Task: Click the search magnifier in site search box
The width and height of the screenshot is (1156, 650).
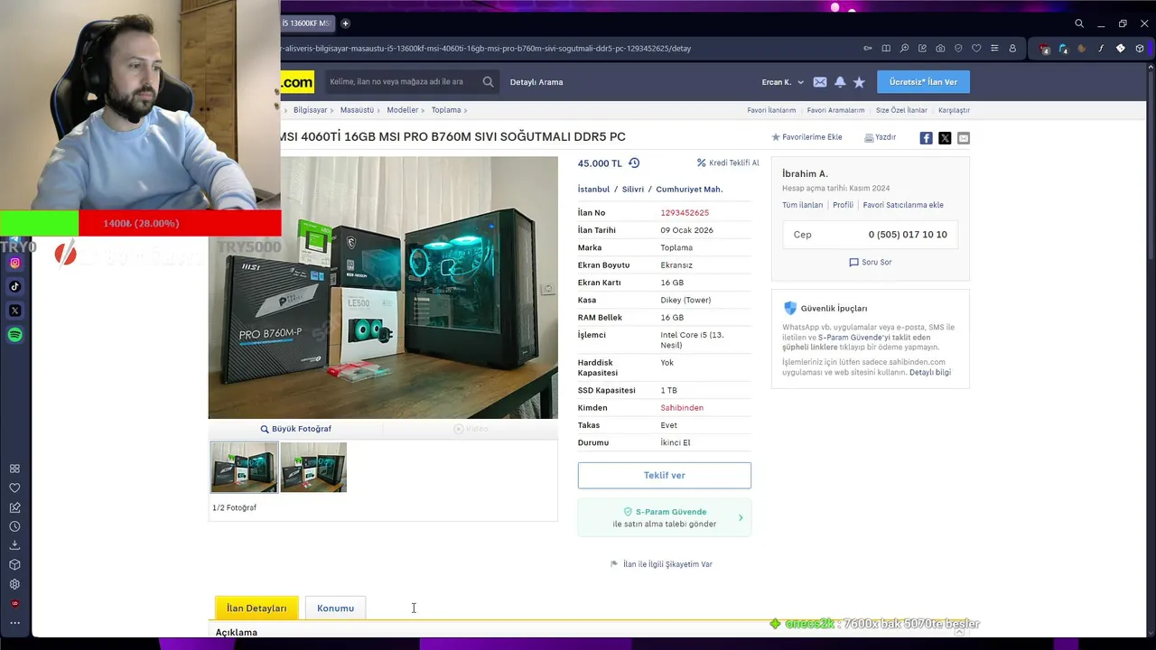Action: point(488,82)
